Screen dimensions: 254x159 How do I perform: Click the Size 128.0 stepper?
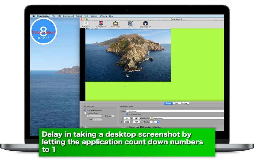tap(97, 120)
